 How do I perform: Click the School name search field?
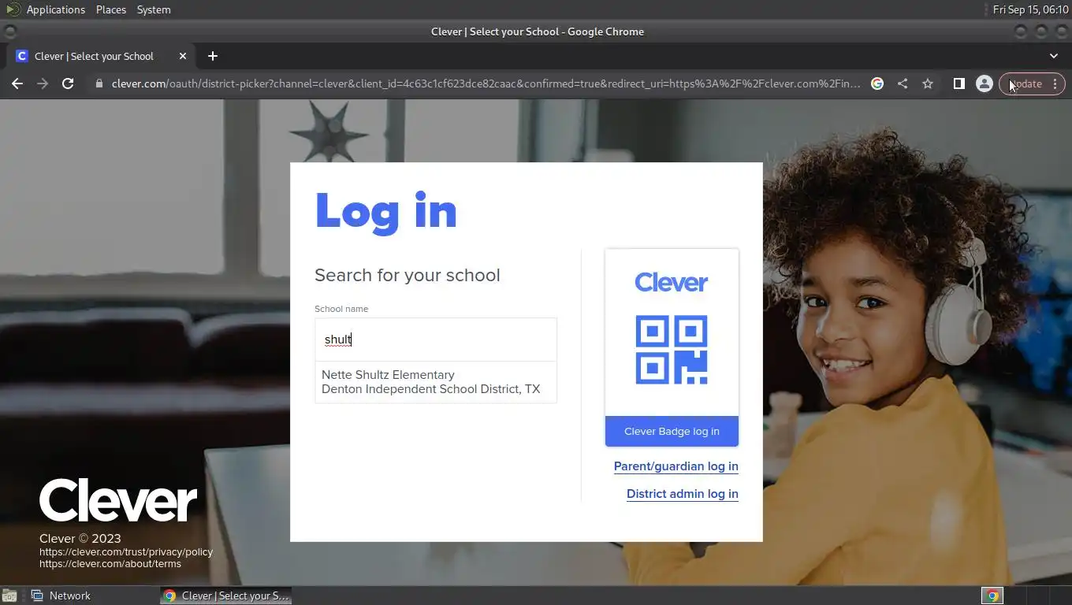[x=436, y=340]
